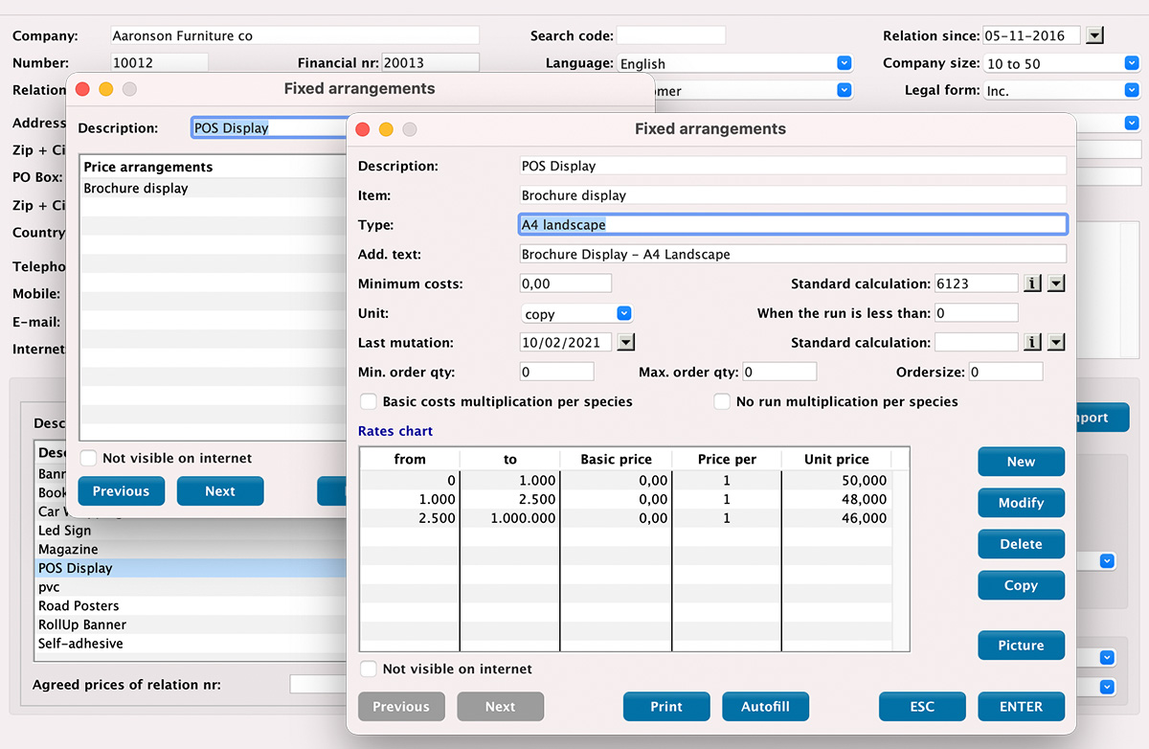1149x749 pixels.
Task: Click the Autofill button
Action: pyautogui.click(x=765, y=707)
